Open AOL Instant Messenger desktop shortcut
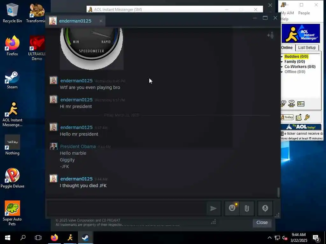This screenshot has height=244, width=326. [12, 114]
